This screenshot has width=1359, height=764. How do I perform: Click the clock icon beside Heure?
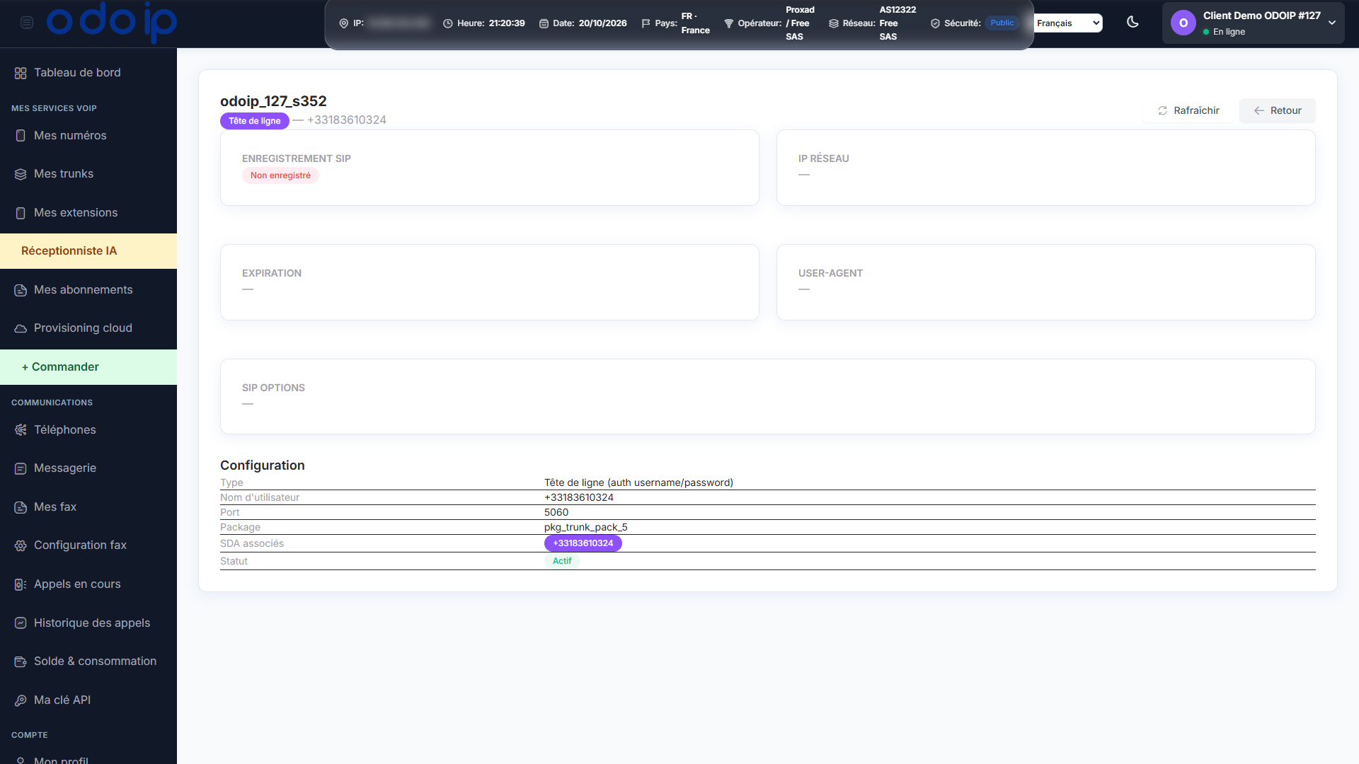(448, 23)
